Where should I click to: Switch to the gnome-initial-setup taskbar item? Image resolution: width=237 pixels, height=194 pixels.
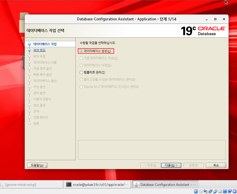(31, 185)
